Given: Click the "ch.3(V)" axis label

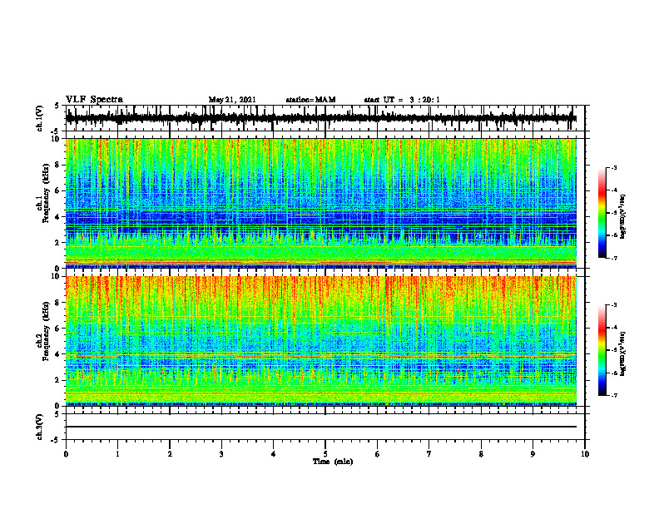Looking at the screenshot, I should coord(40,427).
